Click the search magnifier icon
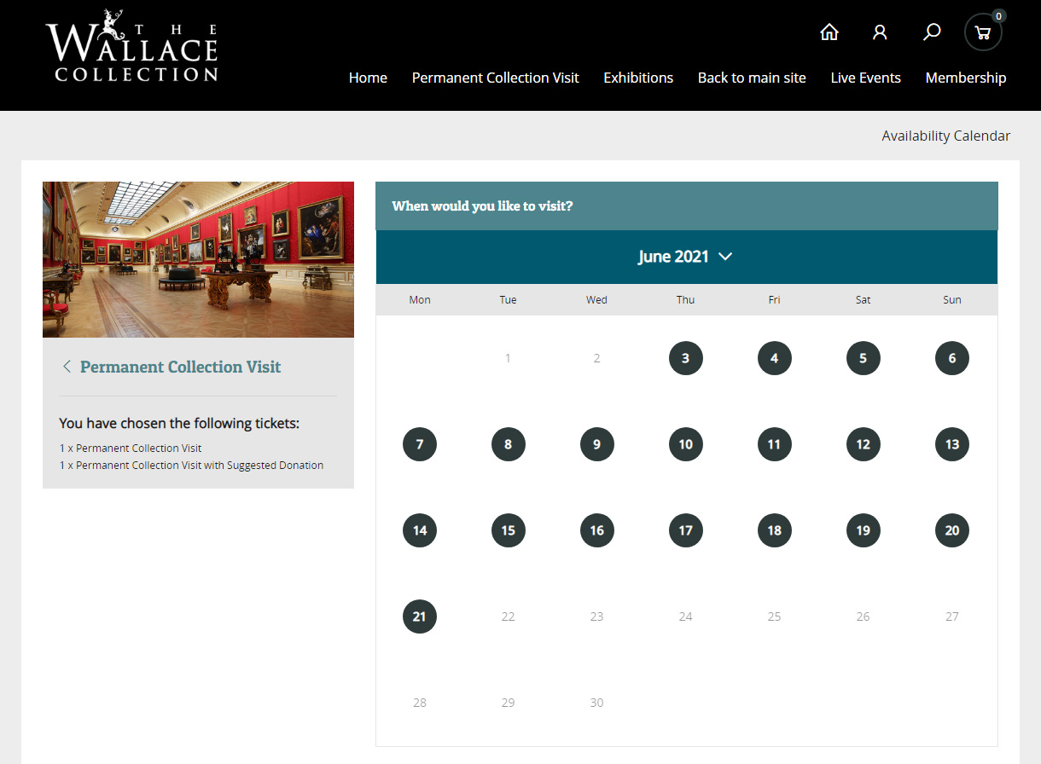1041x764 pixels. pos(932,32)
